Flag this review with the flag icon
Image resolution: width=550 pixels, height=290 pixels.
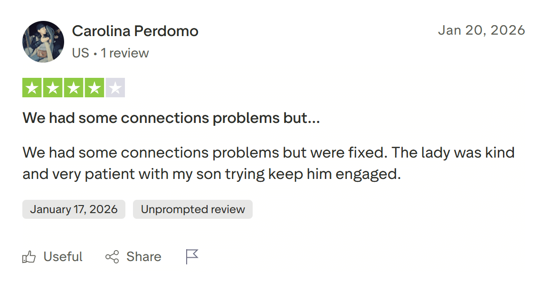click(x=192, y=257)
